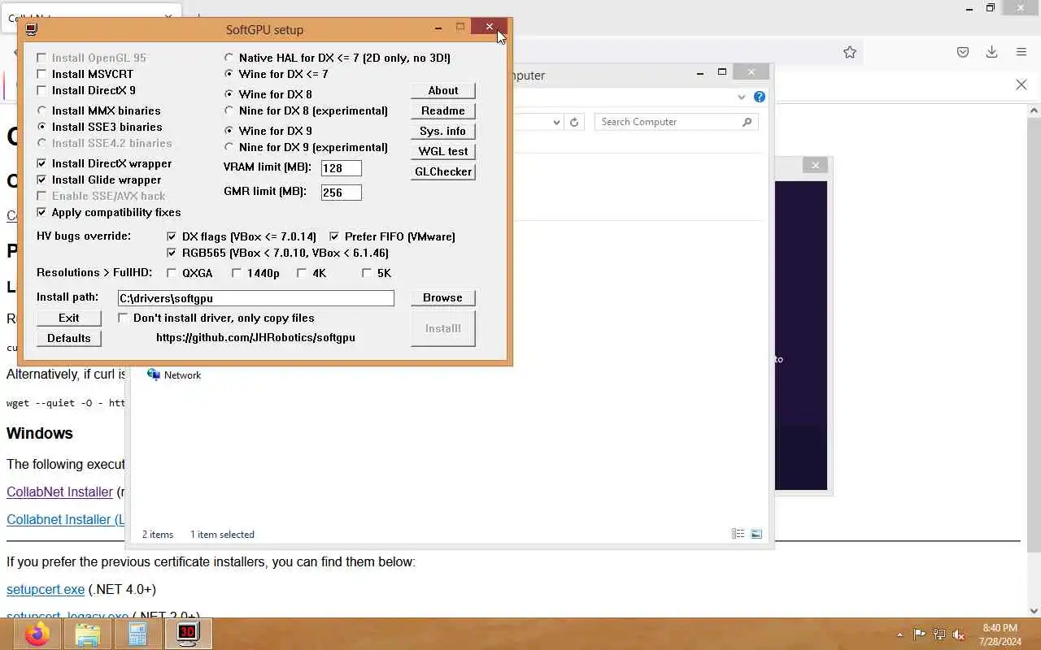Viewport: 1041px width, 650px height.
Task: Click the VRAM limit input field
Action: [x=342, y=168]
